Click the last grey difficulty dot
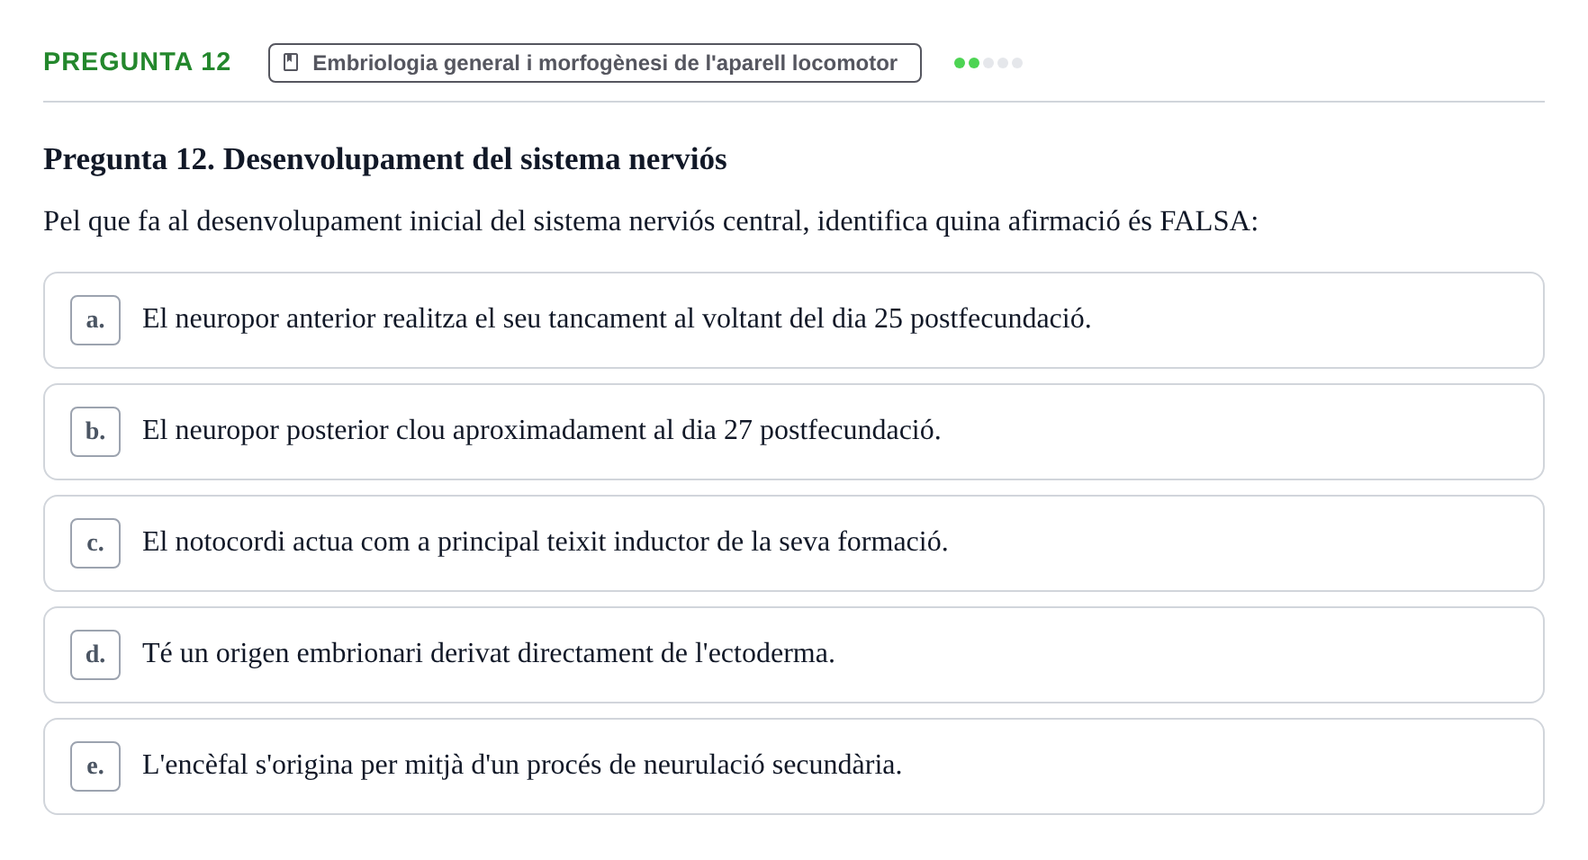Viewport: 1588px width, 860px height. coord(1017,63)
